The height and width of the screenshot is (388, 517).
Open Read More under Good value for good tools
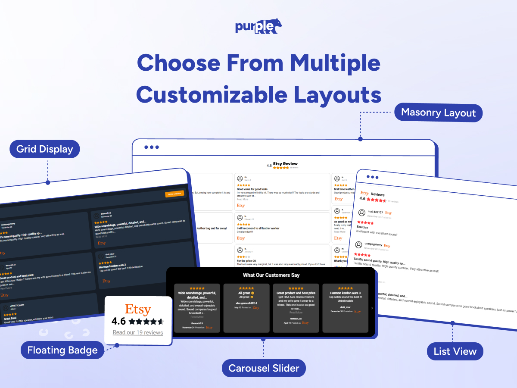click(243, 199)
